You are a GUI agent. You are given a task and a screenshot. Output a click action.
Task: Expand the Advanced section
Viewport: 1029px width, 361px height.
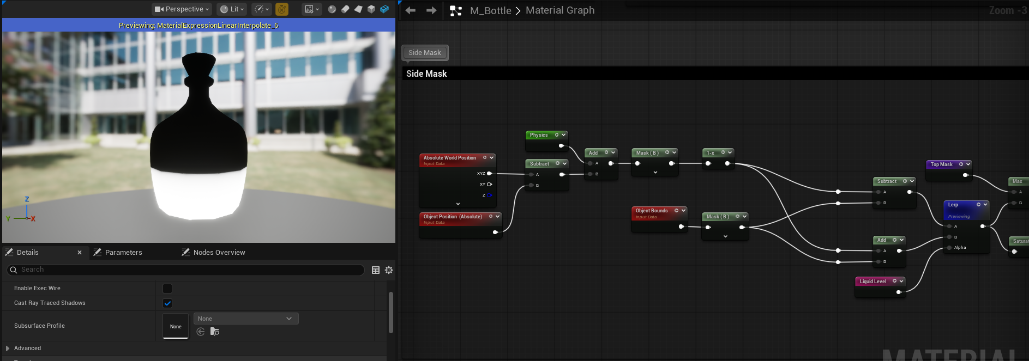tap(8, 348)
